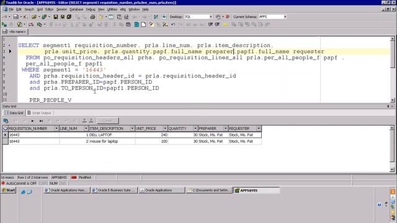This screenshot has width=397, height=223.
Task: Click the Print icon in toolbar
Action: click(92, 17)
